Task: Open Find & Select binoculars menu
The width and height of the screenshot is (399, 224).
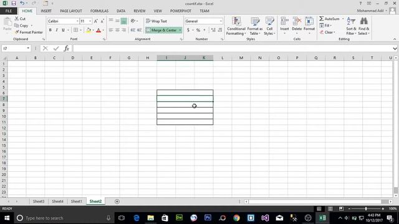Action: (x=363, y=26)
